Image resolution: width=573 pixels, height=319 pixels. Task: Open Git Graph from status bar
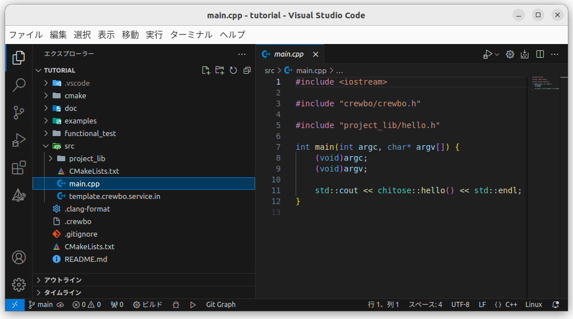[221, 305]
